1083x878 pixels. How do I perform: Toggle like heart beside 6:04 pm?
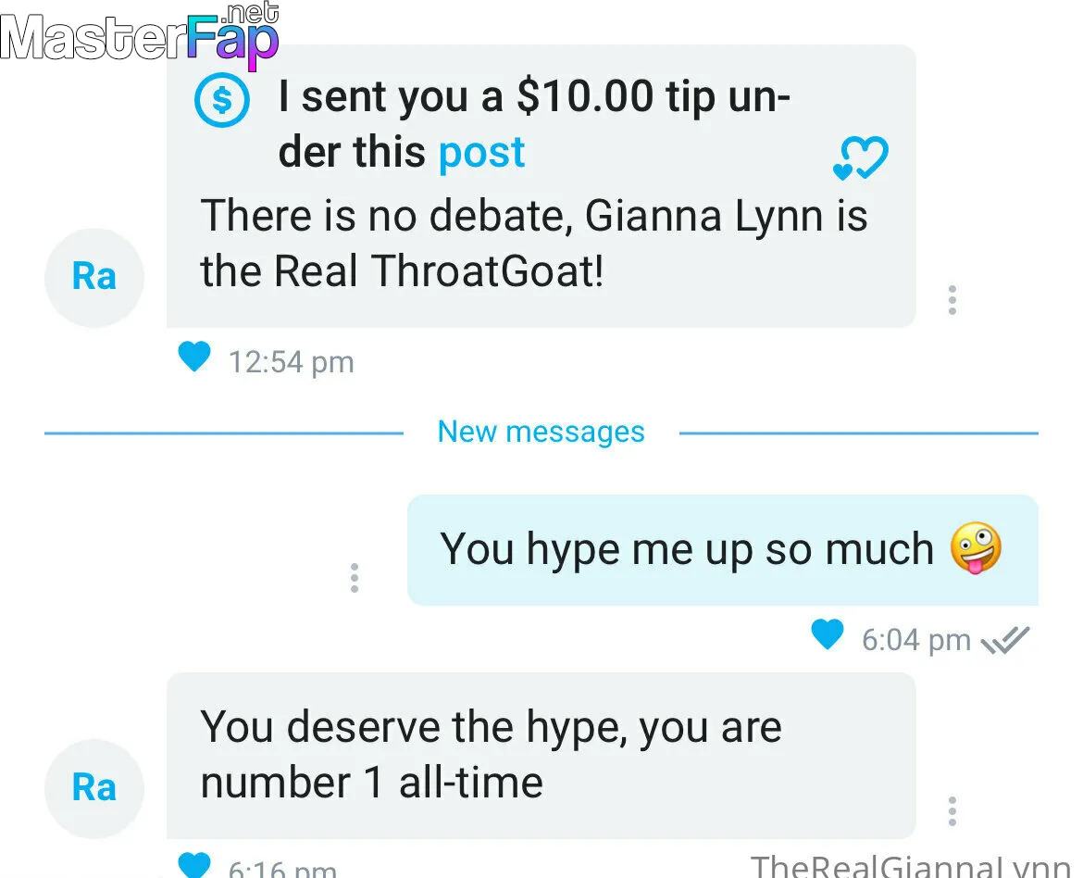click(x=827, y=634)
